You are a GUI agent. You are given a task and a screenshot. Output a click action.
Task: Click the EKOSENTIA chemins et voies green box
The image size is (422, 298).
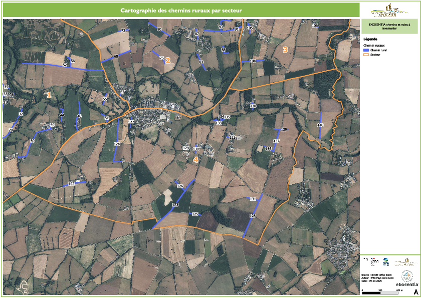click(x=389, y=27)
